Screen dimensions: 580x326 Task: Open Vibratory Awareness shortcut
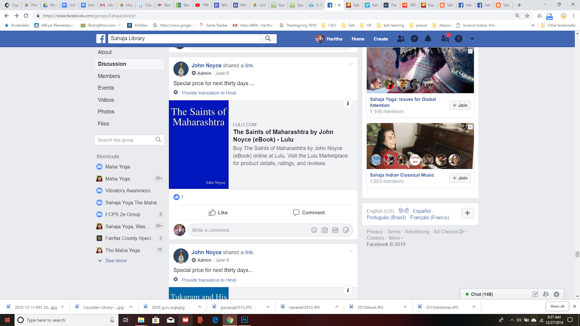pyautogui.click(x=128, y=191)
